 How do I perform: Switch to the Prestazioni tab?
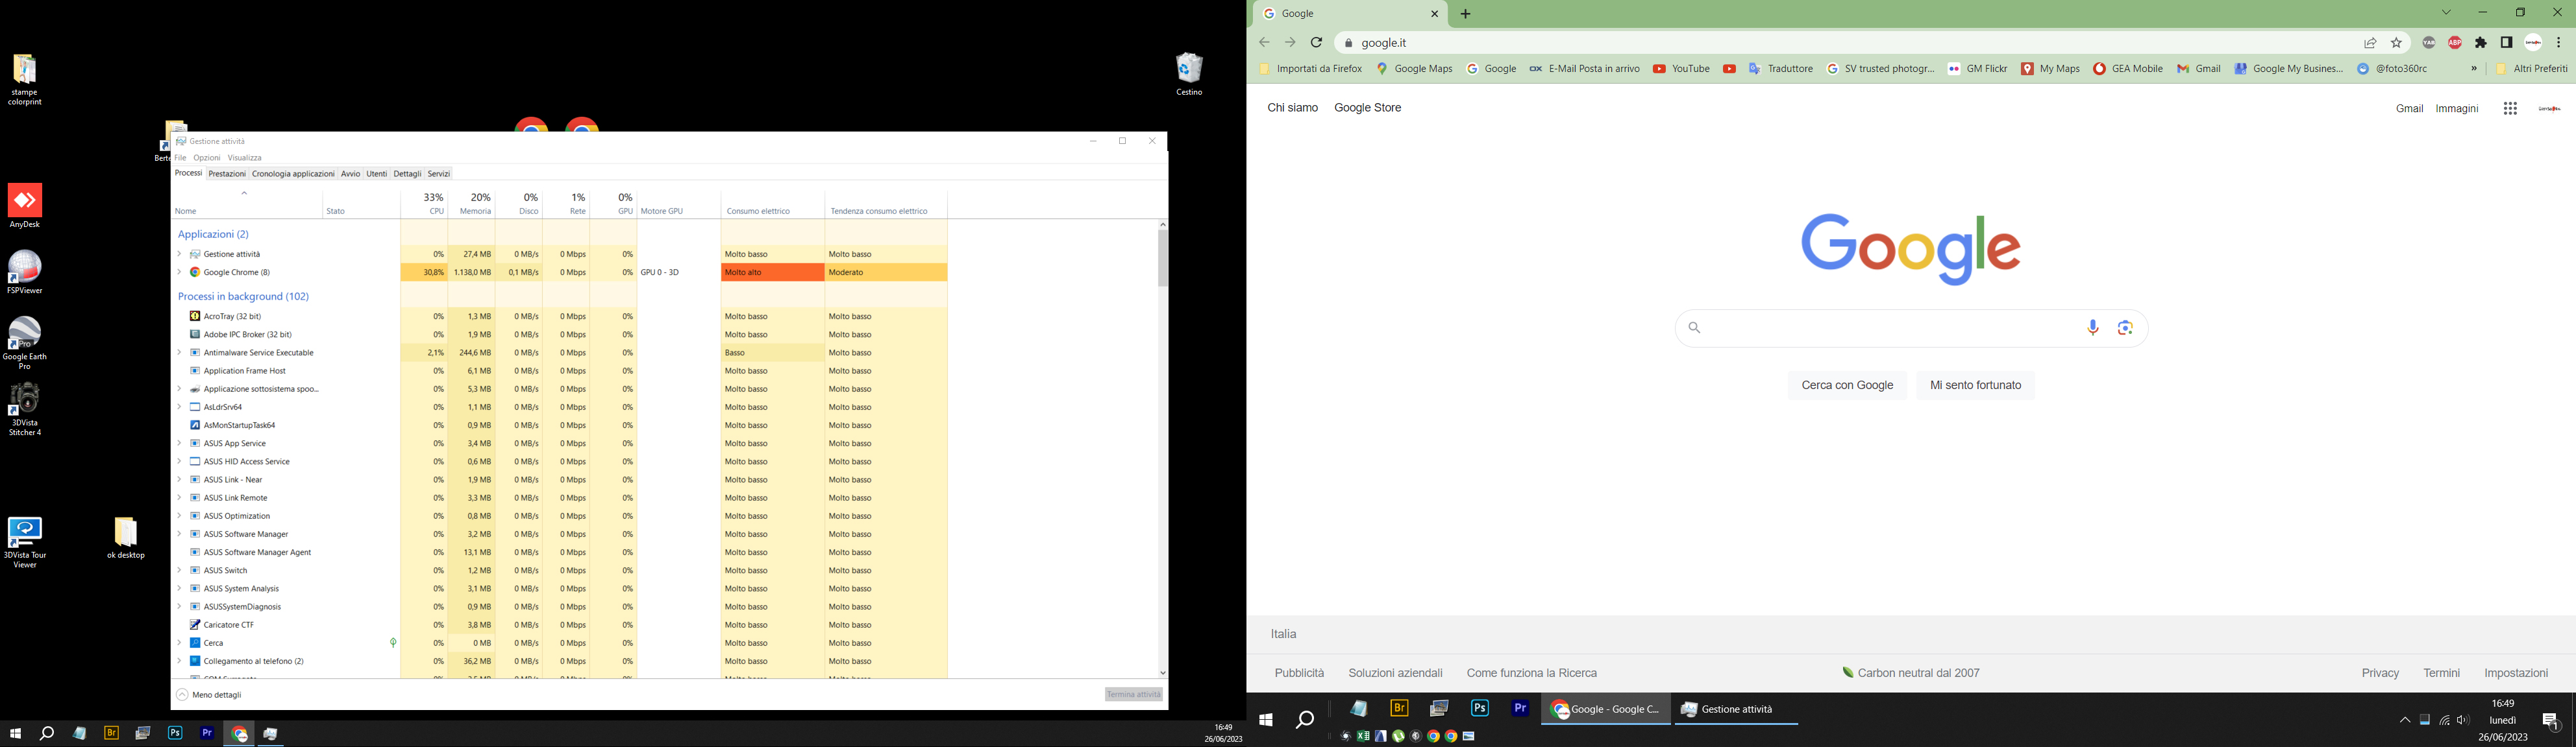pos(227,174)
